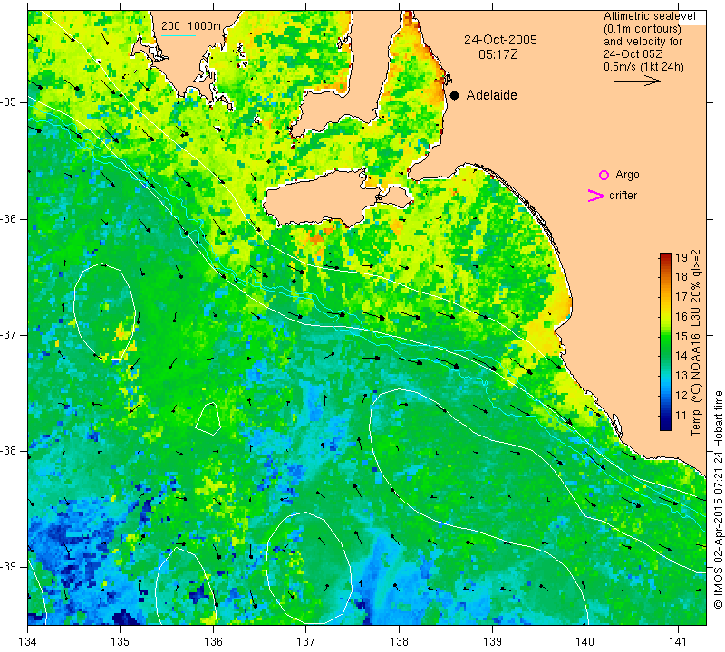
Task: Click the cyan 200m isobath legend line
Action: [179, 35]
